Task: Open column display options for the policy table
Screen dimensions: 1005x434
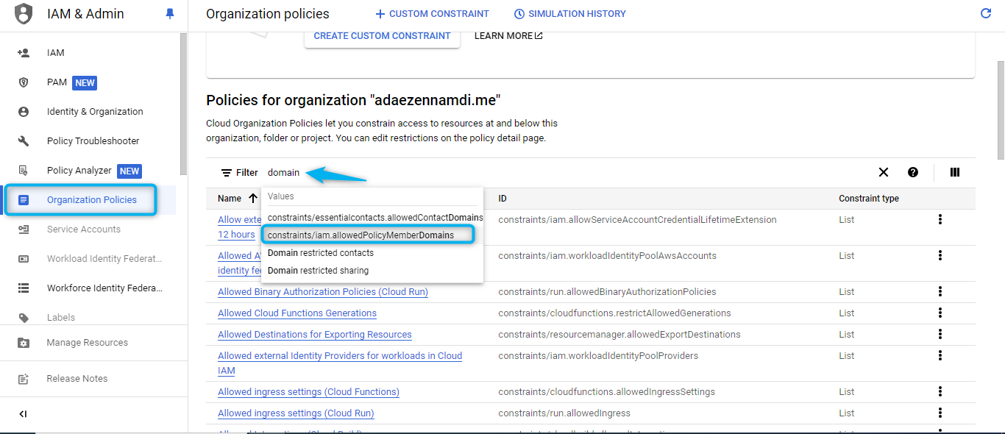Action: (x=954, y=172)
